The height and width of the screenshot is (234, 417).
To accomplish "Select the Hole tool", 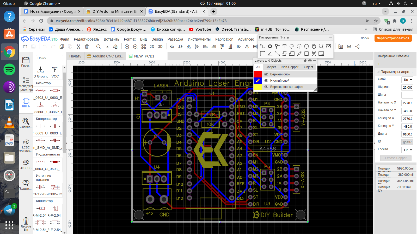I will coord(321,46).
